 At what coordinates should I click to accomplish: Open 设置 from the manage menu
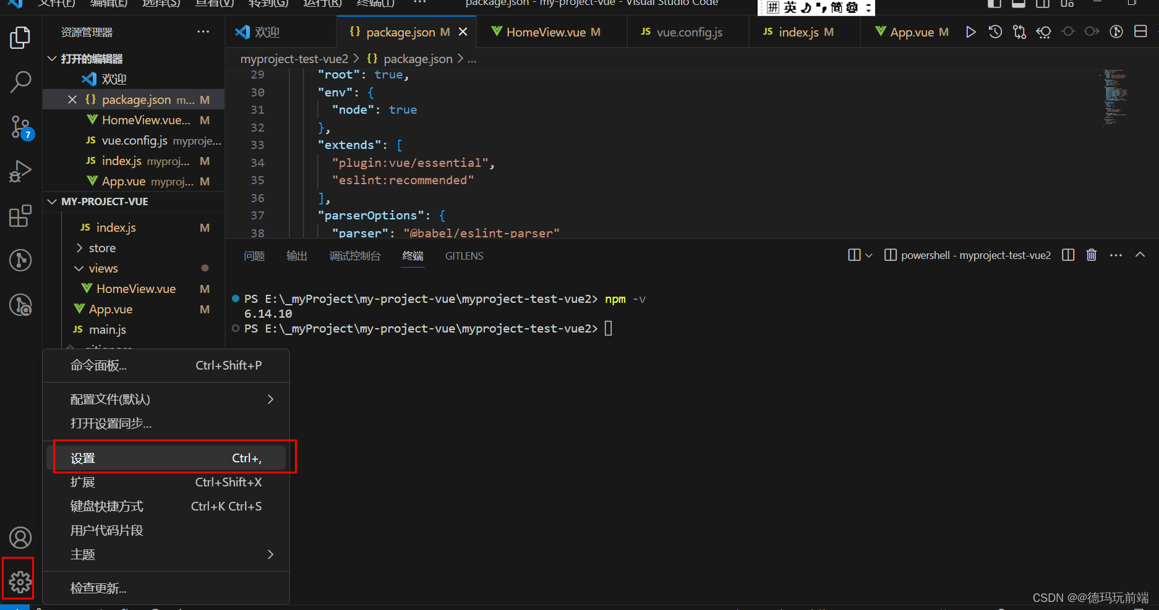point(166,458)
